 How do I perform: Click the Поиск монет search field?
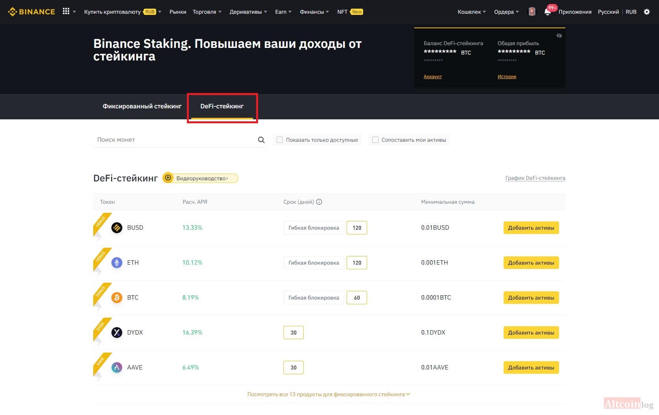[x=179, y=140]
